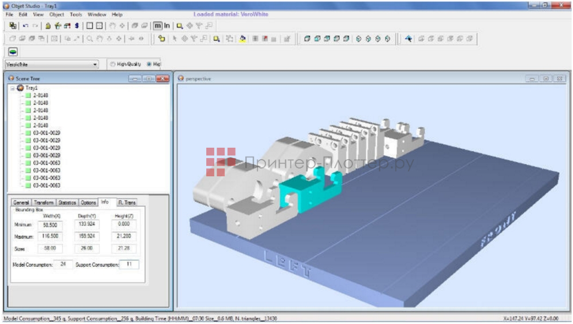This screenshot has height=324, width=573.
Task: Click the first view cube icon
Action: coord(307,39)
